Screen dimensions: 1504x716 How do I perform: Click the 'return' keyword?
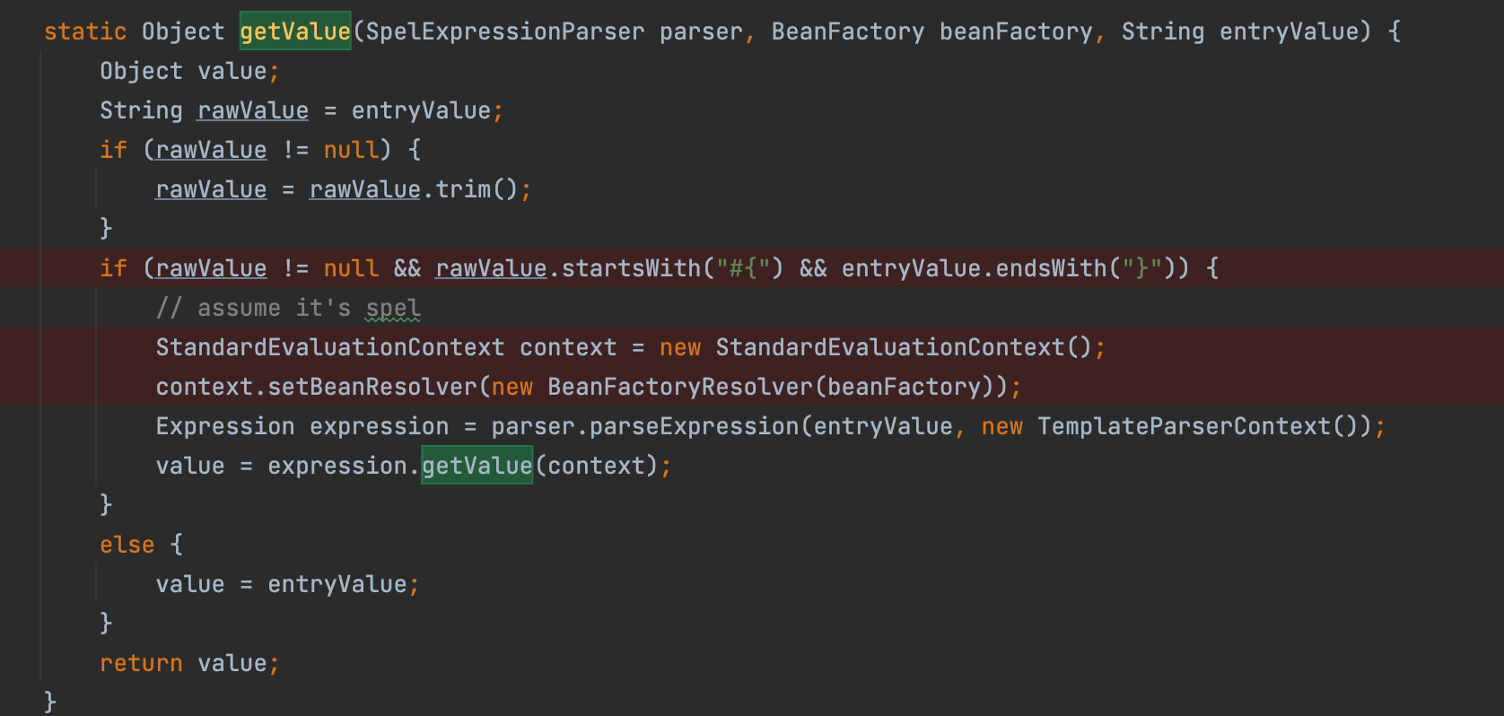tap(141, 663)
